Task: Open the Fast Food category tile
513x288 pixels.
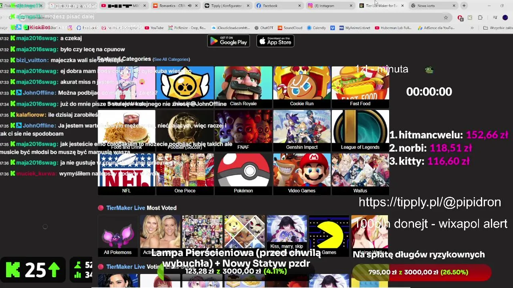Action: 360,87
